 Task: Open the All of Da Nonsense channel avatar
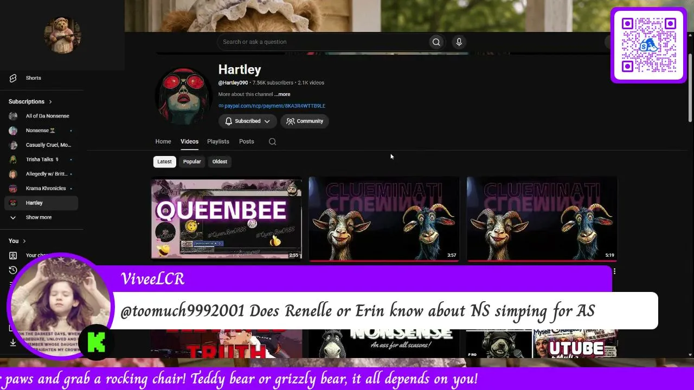coord(13,116)
